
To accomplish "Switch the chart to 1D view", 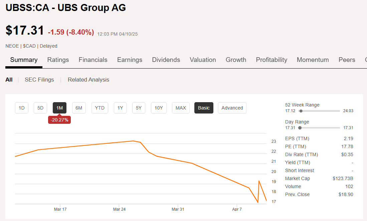I will click(x=21, y=108).
